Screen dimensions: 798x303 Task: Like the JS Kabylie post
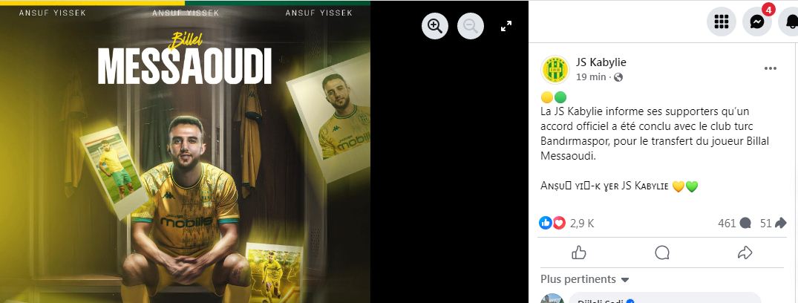tap(579, 252)
